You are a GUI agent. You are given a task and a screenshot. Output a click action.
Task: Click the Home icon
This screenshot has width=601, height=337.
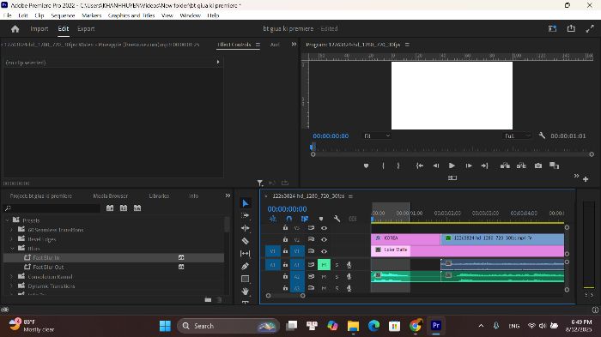pos(15,28)
